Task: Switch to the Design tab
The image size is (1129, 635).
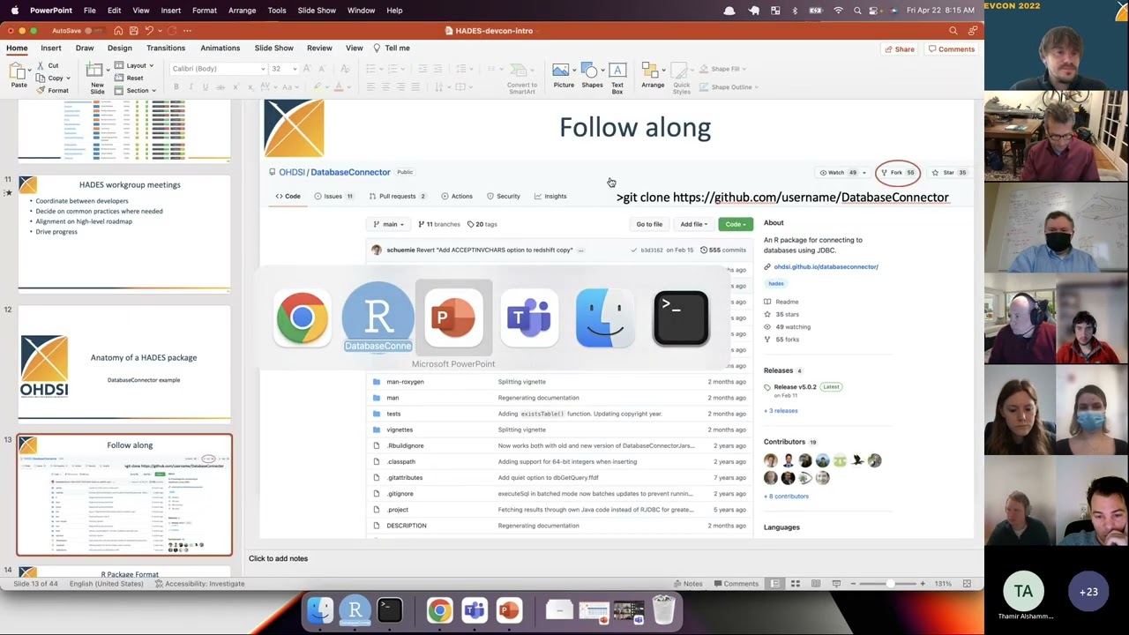Action: 119,48
